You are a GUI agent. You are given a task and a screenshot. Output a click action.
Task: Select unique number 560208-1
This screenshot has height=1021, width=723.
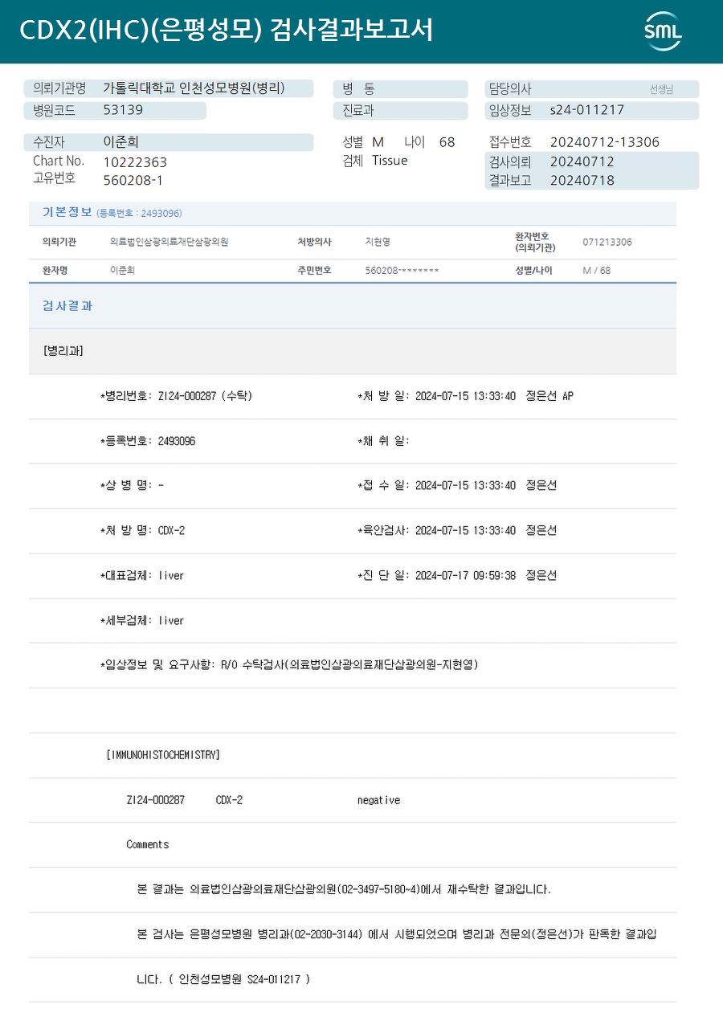(133, 180)
